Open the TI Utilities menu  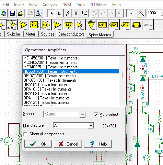(98, 5)
